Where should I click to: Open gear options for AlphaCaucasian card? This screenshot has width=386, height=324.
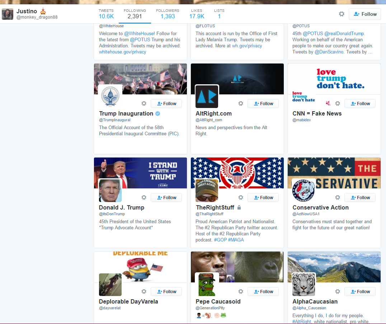(x=338, y=292)
